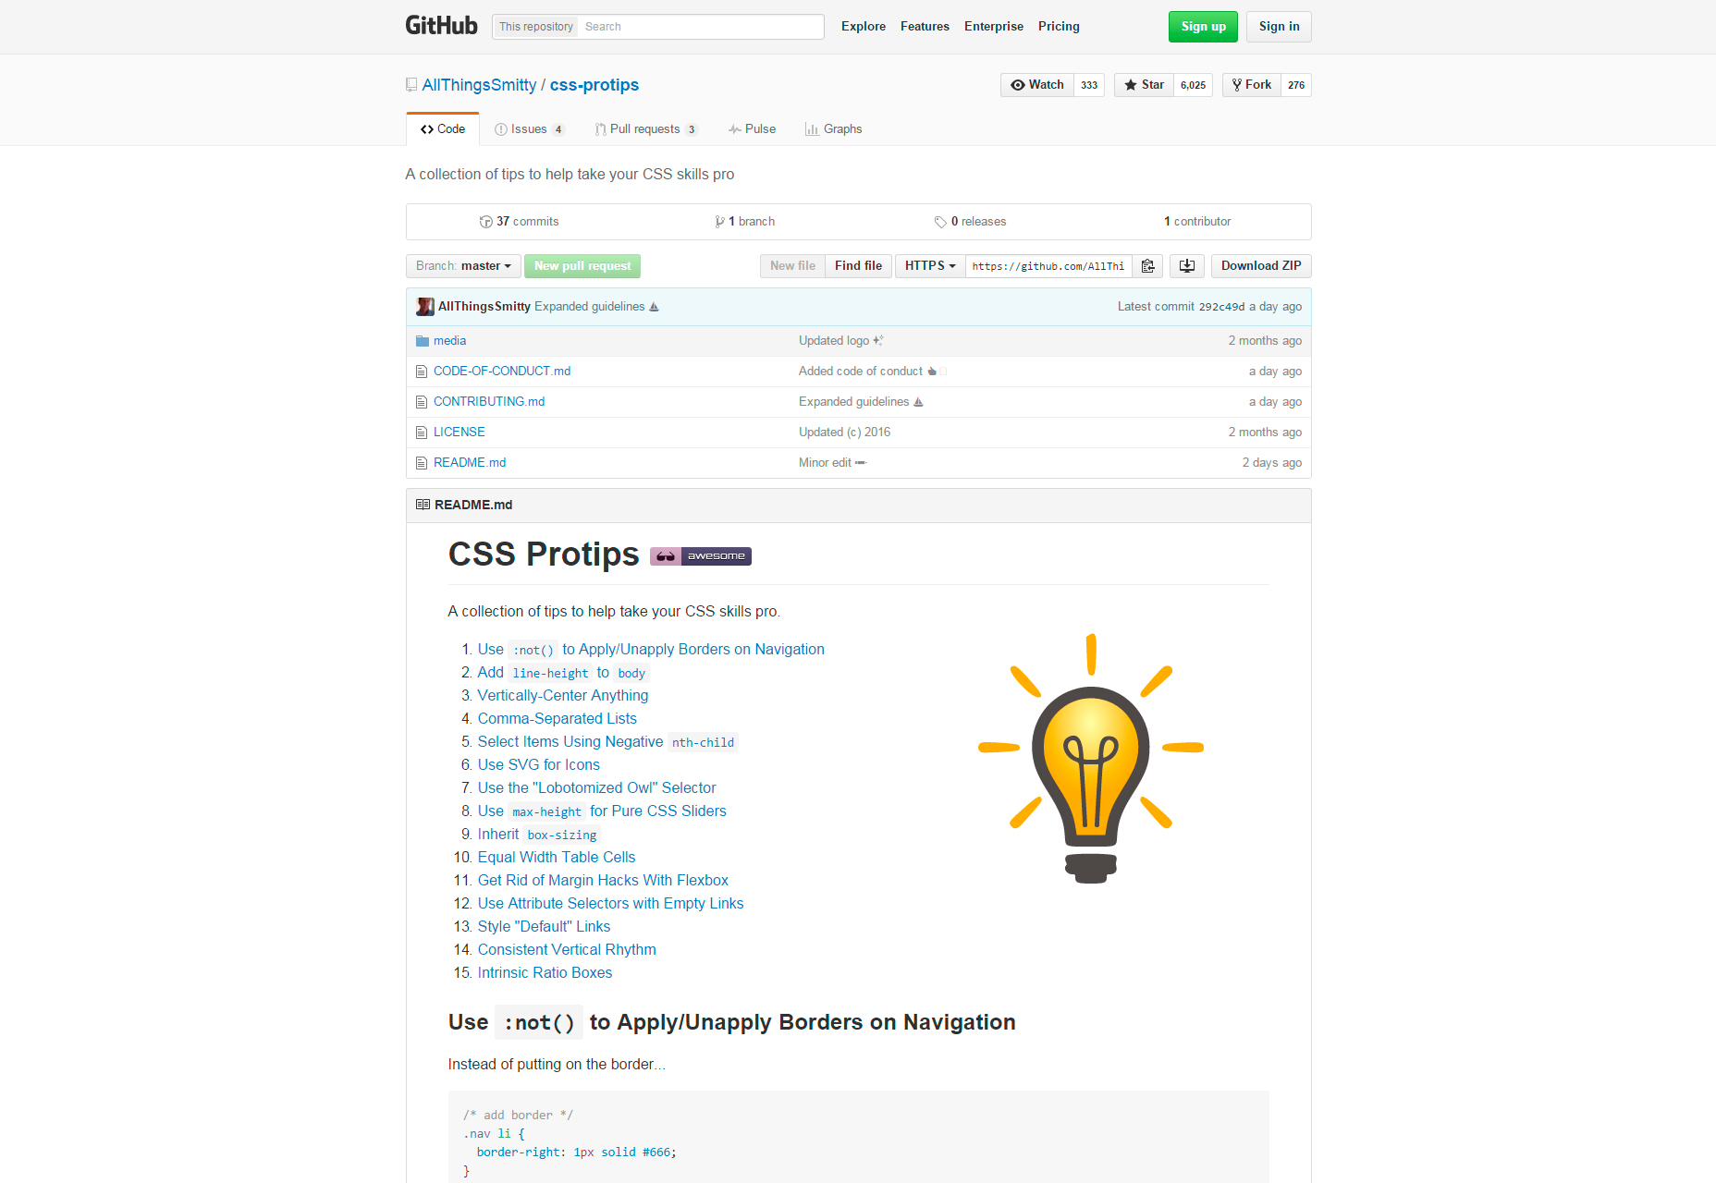Download the repository ZIP

tap(1261, 266)
